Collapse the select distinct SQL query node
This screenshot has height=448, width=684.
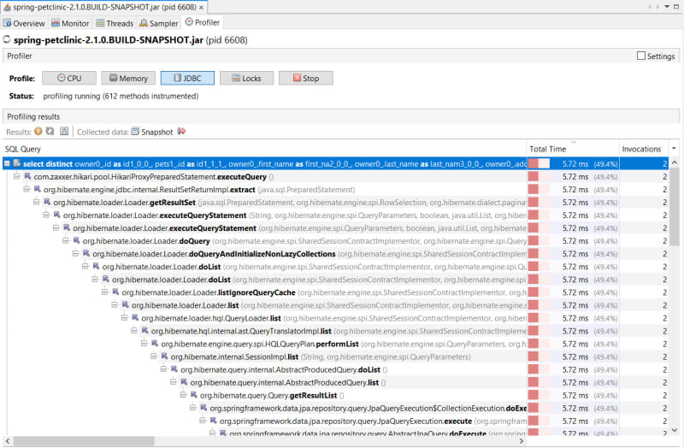tap(7, 162)
